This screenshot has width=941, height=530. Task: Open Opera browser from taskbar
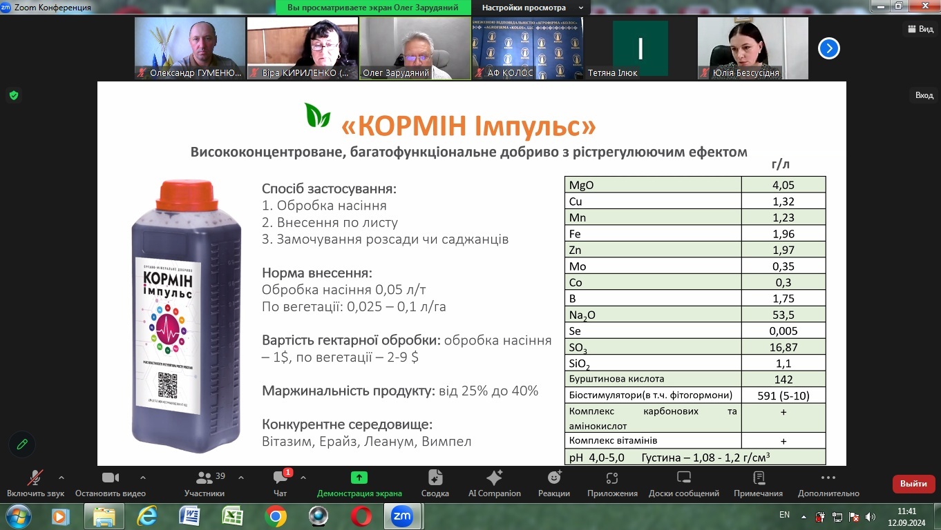(361, 516)
